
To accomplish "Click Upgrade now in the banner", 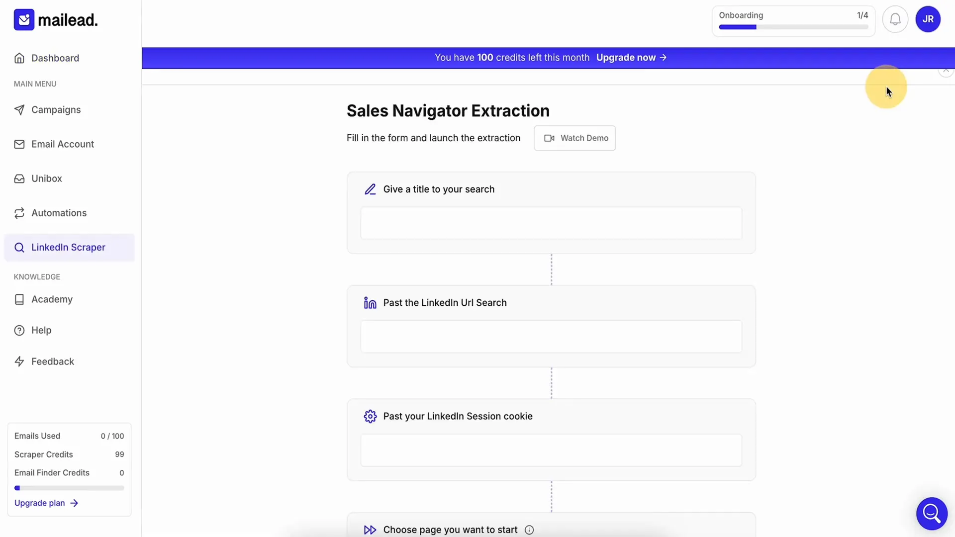I will click(631, 58).
